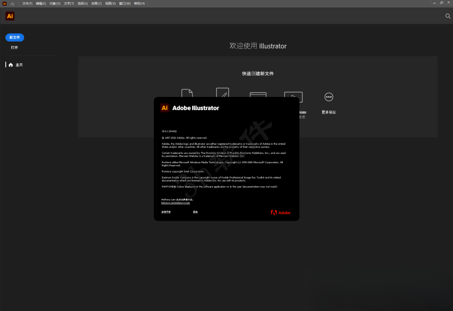Choose the video play preset icon
The height and width of the screenshot is (311, 453).
(x=294, y=97)
